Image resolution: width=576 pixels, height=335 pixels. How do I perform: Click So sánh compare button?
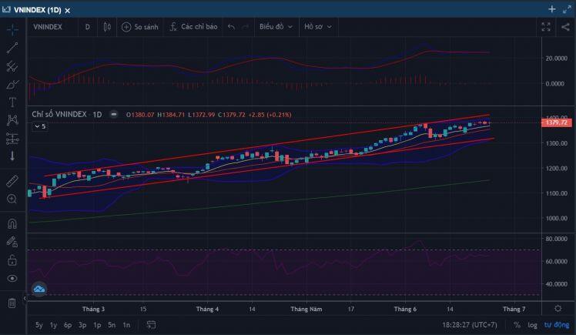[139, 27]
